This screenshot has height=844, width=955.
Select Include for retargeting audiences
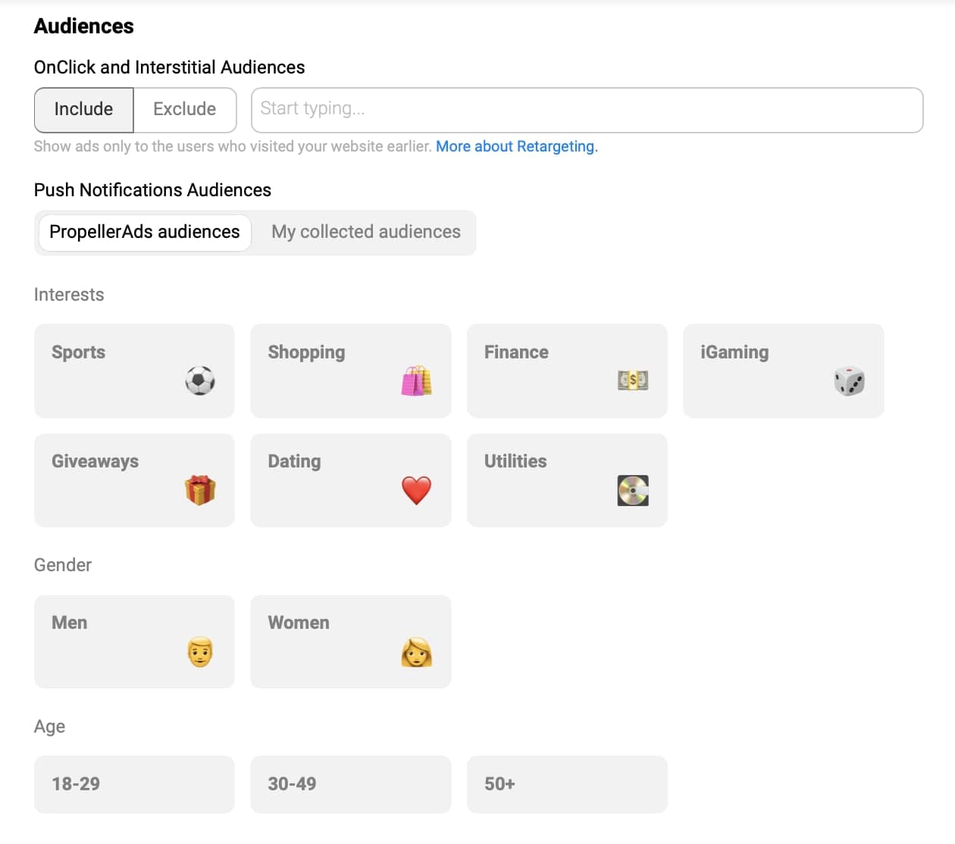[83, 109]
